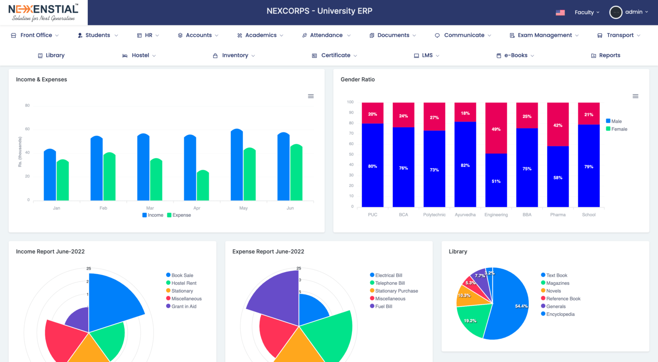Image resolution: width=658 pixels, height=362 pixels.
Task: Click the US flag icon in the header
Action: pyautogui.click(x=560, y=12)
